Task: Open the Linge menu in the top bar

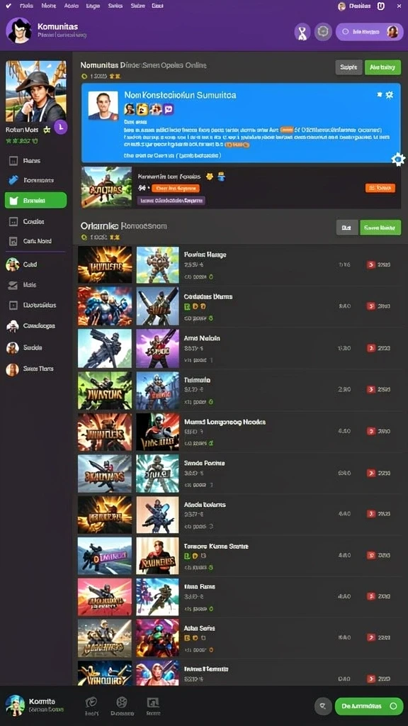Action: [93, 6]
